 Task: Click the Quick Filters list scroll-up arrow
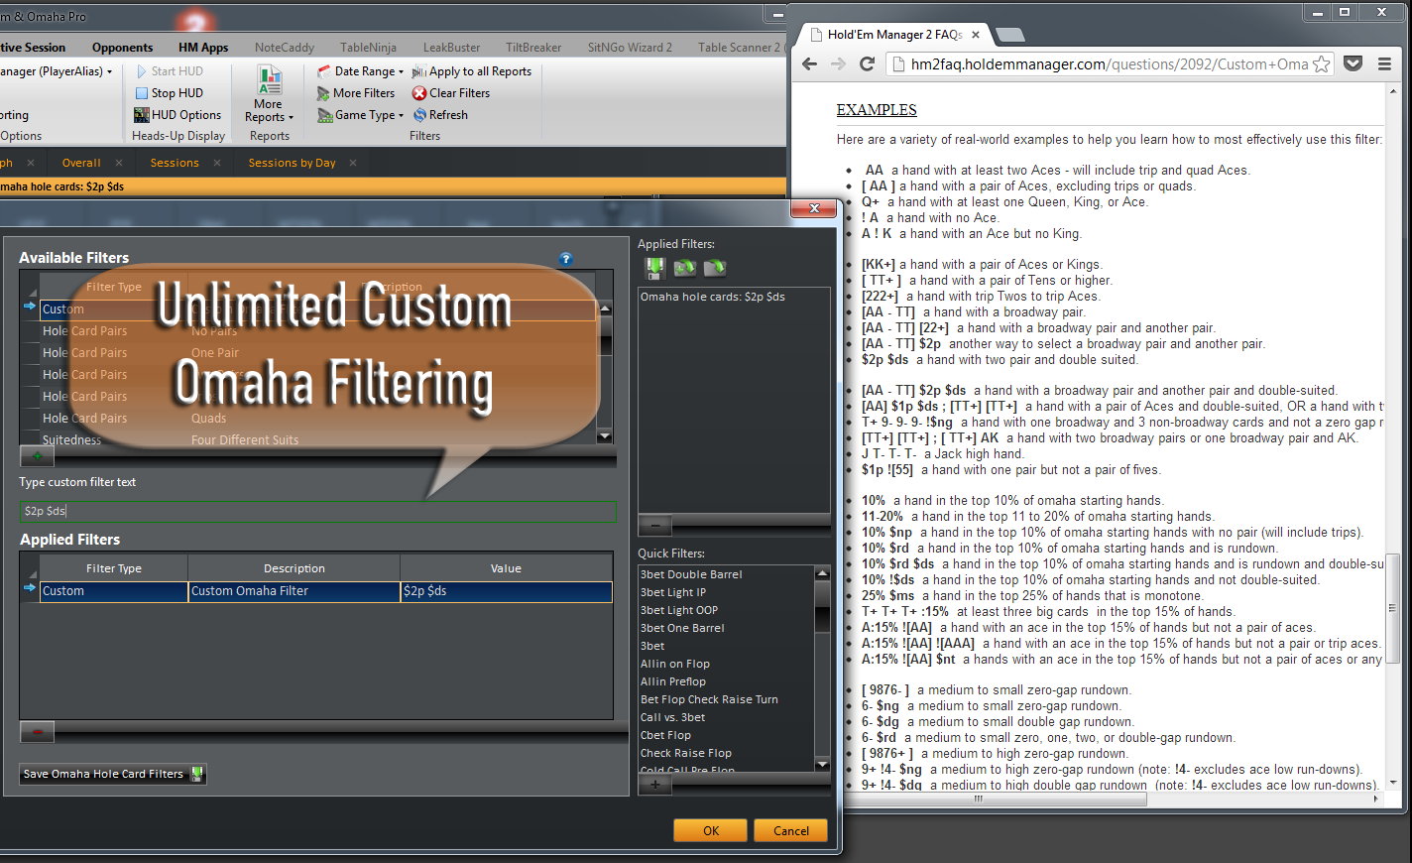point(822,573)
